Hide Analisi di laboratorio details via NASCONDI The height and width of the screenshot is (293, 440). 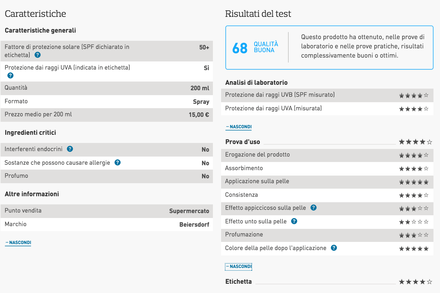pos(239,127)
